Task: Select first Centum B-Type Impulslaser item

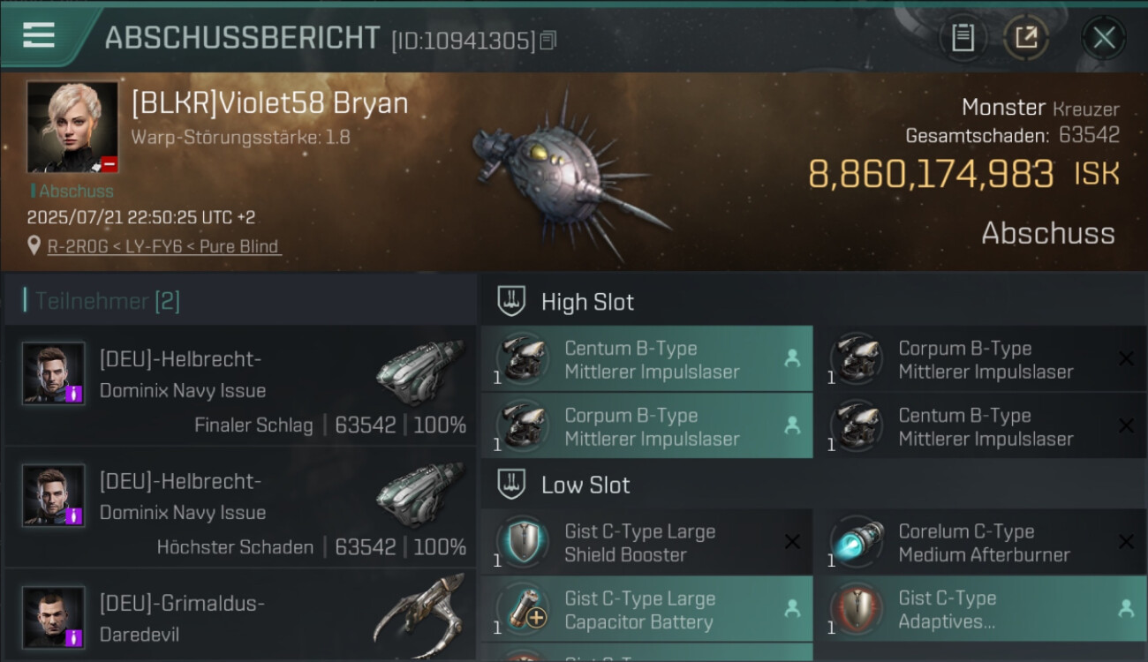Action: 646,359
